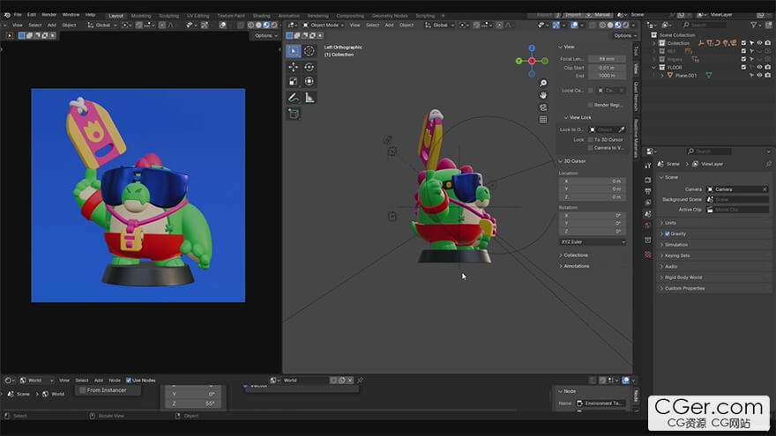Open the World properties tab icon

tap(648, 225)
